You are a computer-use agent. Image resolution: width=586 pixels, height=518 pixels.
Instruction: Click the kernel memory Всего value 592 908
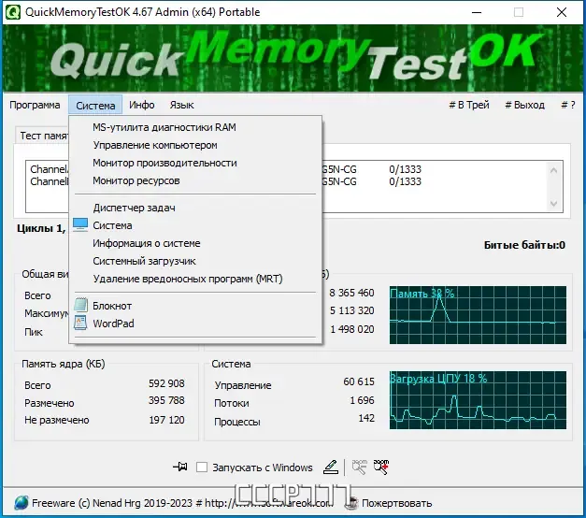point(166,383)
